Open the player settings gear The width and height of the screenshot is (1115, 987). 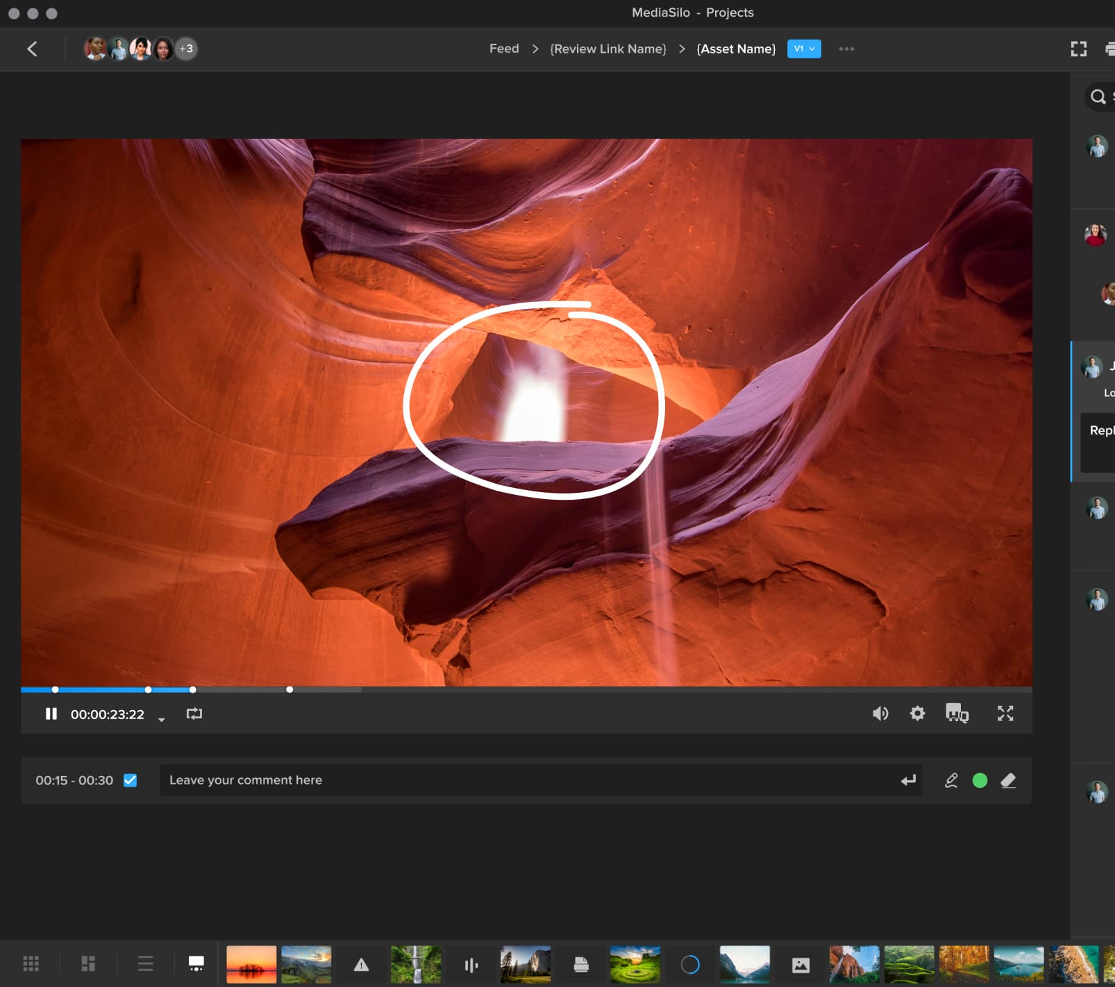[917, 714]
